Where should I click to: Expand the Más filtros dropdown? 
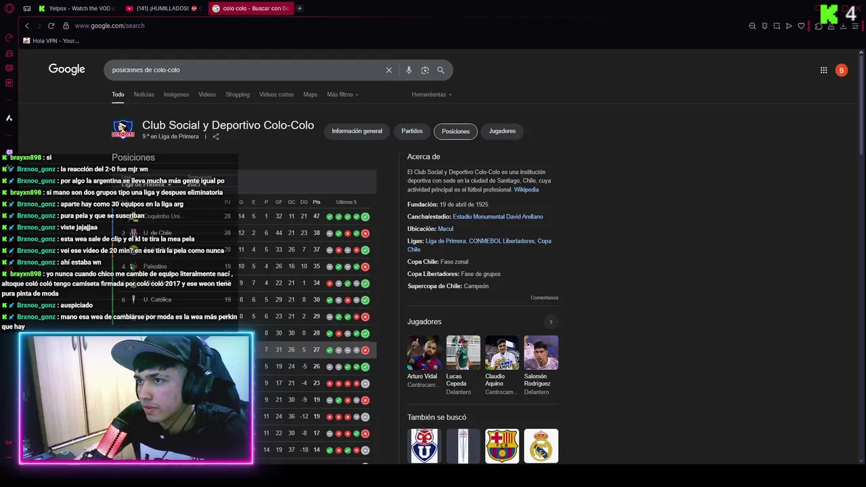342,95
